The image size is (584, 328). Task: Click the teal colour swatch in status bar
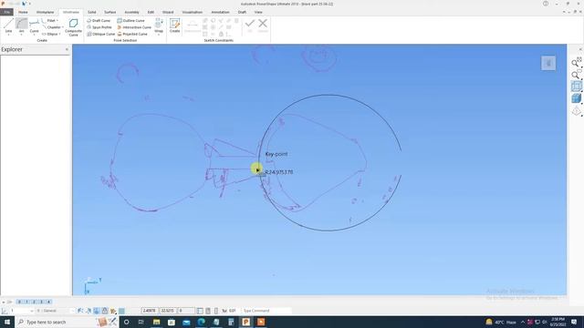121,311
